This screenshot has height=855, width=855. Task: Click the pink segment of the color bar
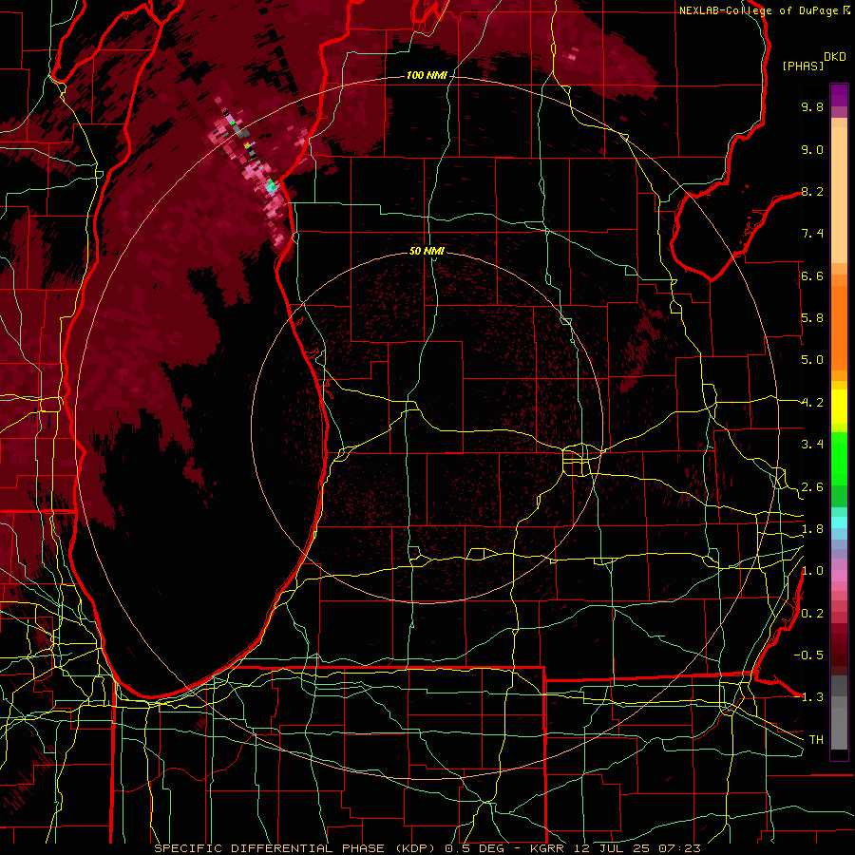point(839,576)
